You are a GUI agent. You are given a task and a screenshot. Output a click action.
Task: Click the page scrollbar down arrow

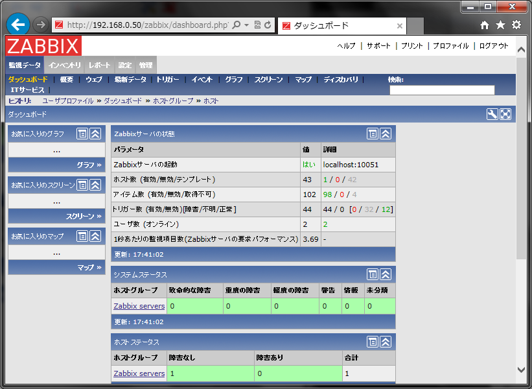pyautogui.click(x=521, y=370)
